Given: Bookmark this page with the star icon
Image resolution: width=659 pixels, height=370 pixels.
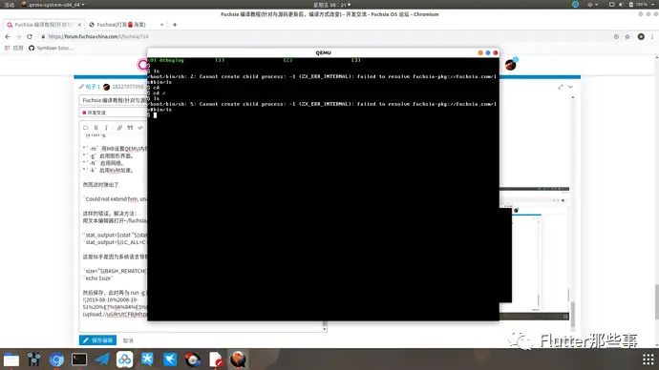Looking at the screenshot, I should pos(627,36).
